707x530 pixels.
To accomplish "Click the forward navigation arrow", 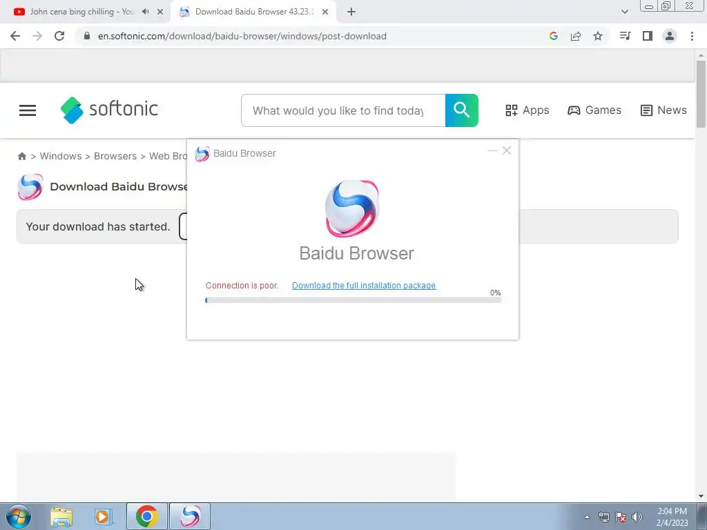I will (x=37, y=36).
